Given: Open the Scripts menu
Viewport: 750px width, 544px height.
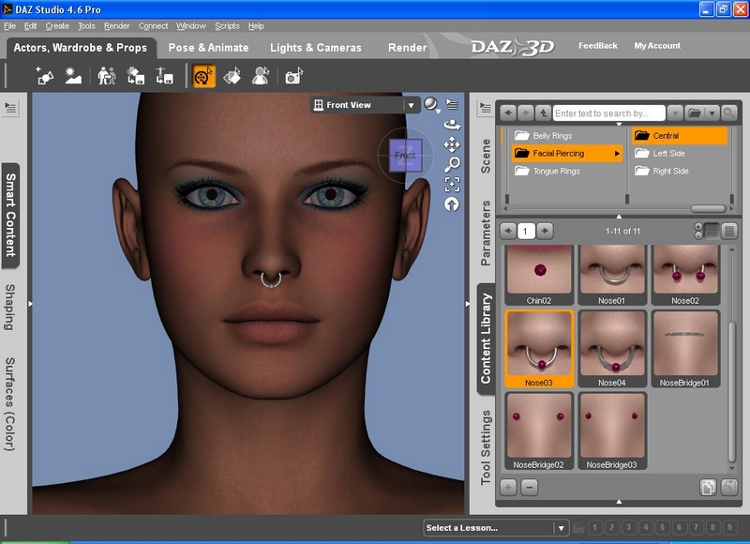Looking at the screenshot, I should 227,26.
